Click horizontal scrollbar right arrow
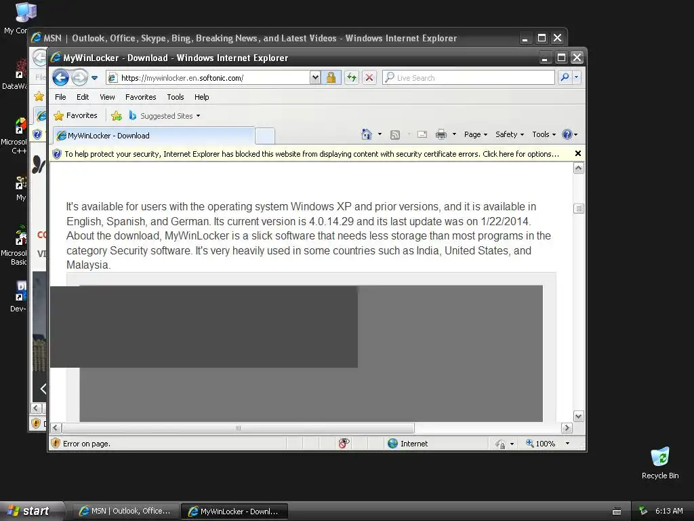The image size is (694, 521). 567,428
